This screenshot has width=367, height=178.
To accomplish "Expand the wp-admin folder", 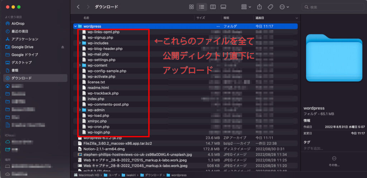I will coord(80,110).
